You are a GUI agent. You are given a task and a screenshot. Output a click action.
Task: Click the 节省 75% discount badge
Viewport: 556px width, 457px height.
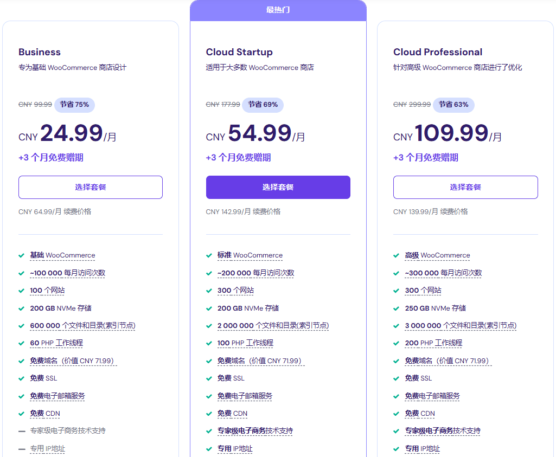click(x=74, y=105)
